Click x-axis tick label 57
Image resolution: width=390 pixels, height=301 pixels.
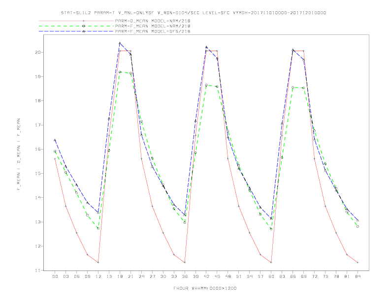pyautogui.click(x=260, y=276)
